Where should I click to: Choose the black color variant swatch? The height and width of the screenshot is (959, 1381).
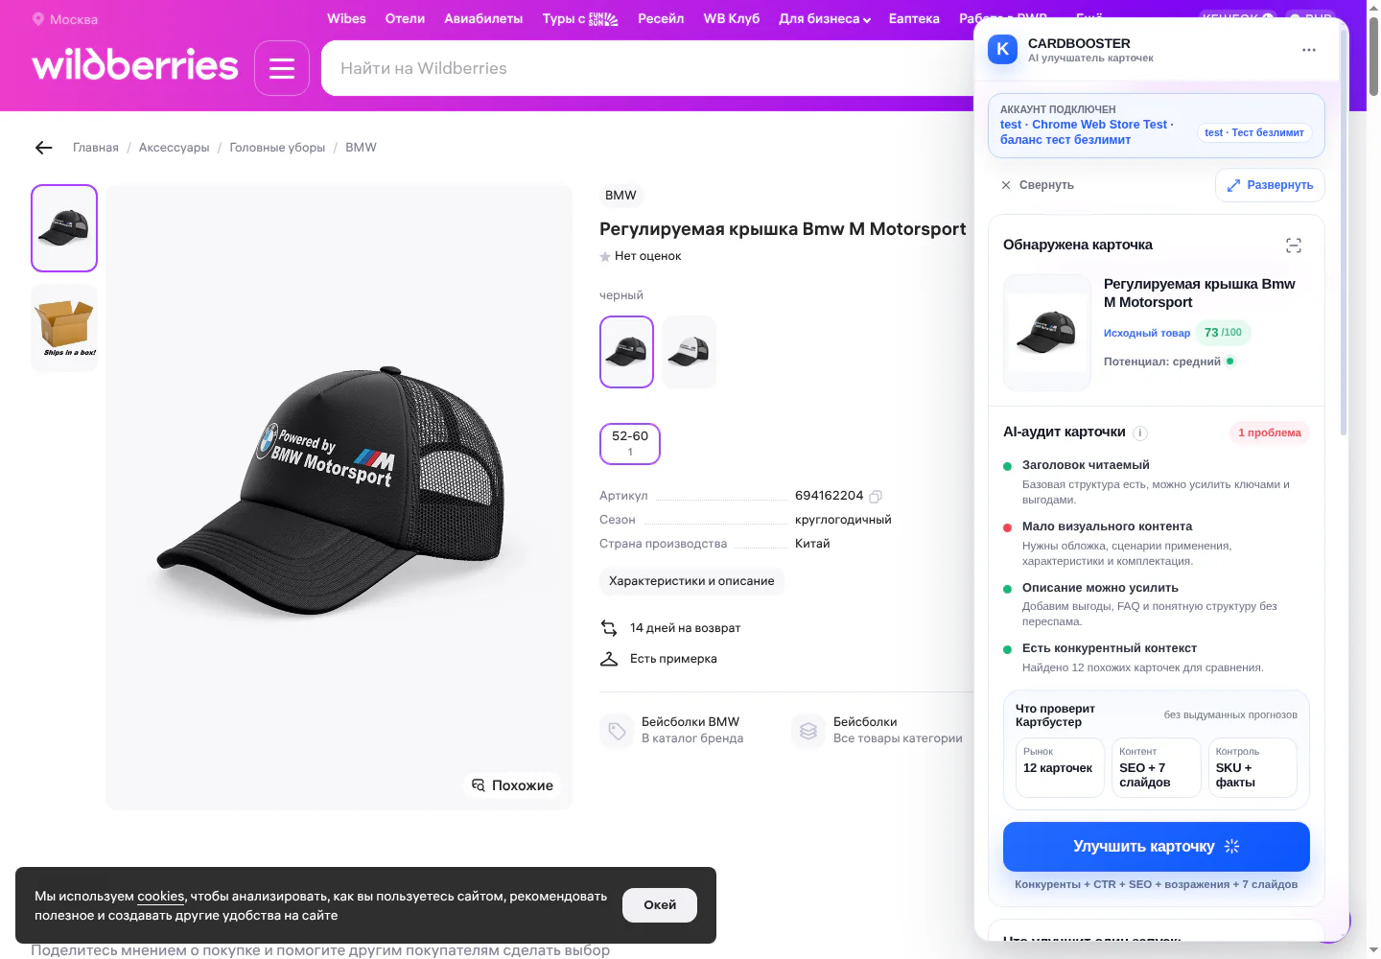626,352
